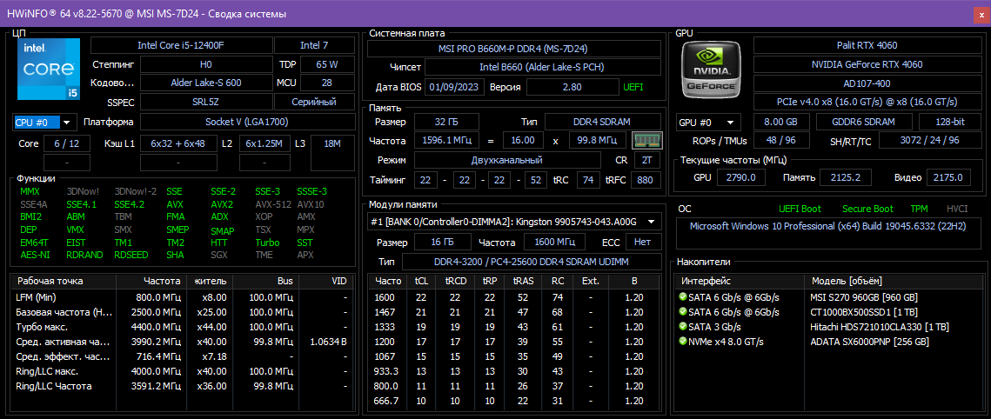Click the NVMe x4 ADATA status icon
This screenshot has width=991, height=419.
(683, 342)
